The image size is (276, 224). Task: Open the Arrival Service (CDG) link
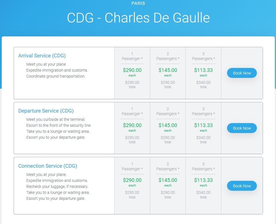(x=42, y=56)
